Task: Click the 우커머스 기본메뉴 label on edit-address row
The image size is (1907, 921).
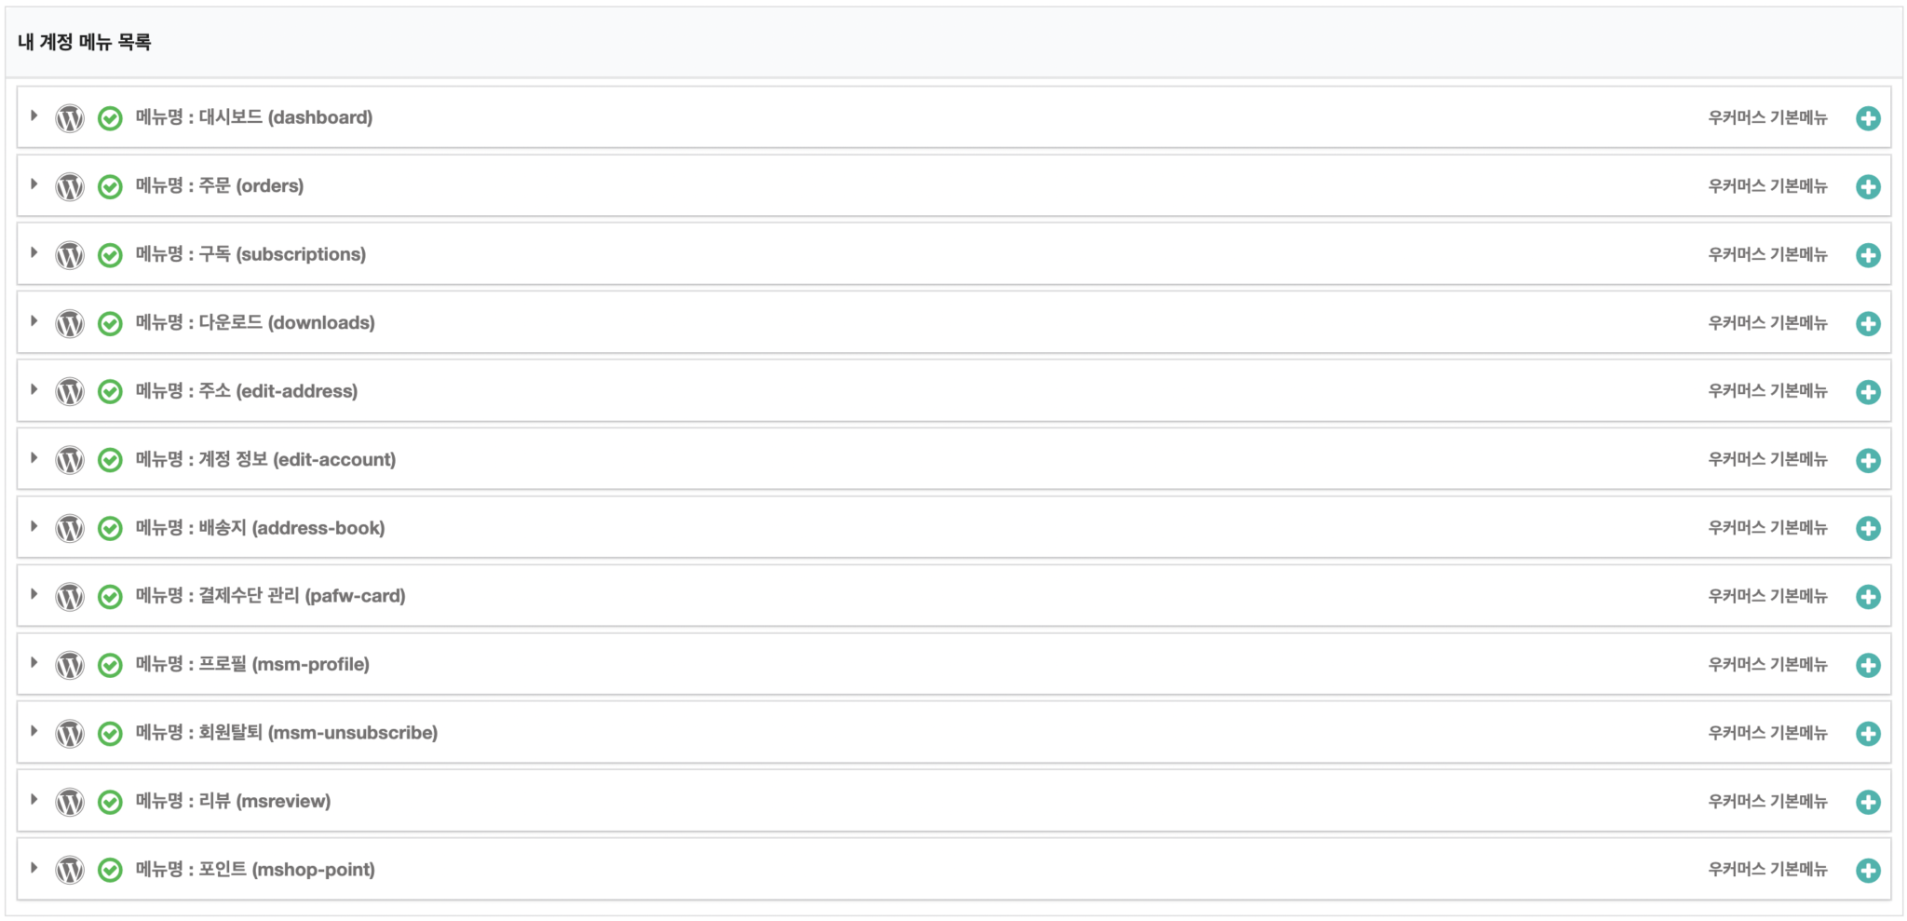Action: (x=1767, y=391)
